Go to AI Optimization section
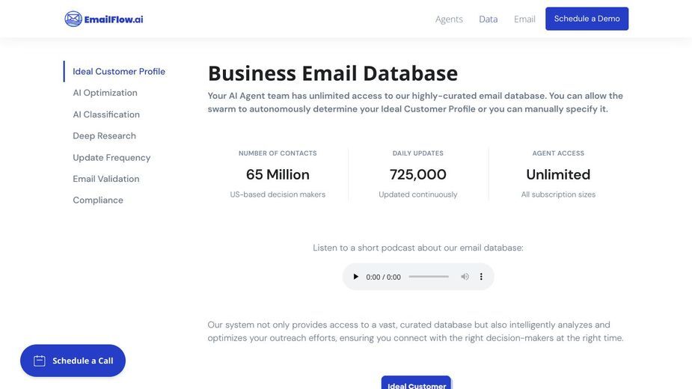Screen dimensions: 692x389 (x=105, y=93)
